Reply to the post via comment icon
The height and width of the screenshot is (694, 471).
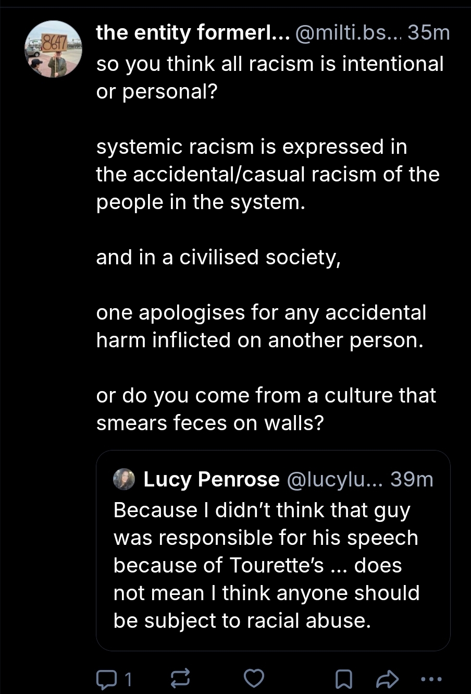pos(106,678)
